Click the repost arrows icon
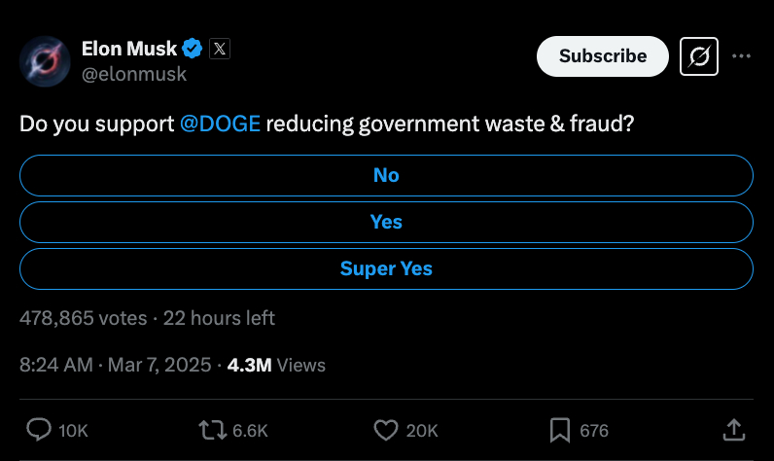This screenshot has height=461, width=774. [212, 430]
